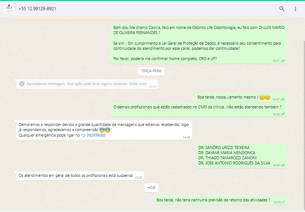Click the Saiba mais link

[x=138, y=84]
